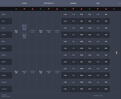The width and height of the screenshot is (121, 99).
Task: Select the ETHASH column header
Action: click(x=24, y=3)
